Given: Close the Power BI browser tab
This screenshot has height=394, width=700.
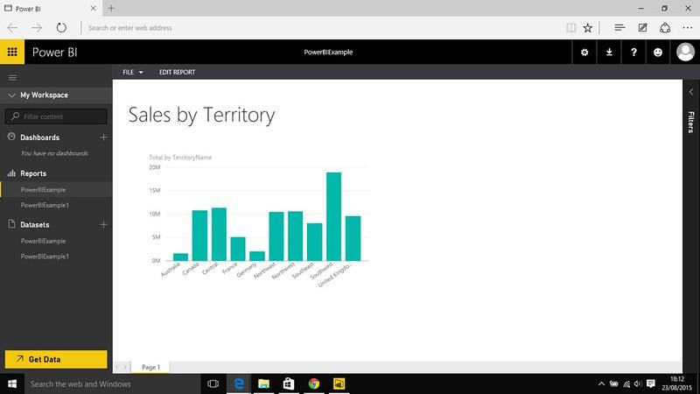Looking at the screenshot, I should 93,9.
